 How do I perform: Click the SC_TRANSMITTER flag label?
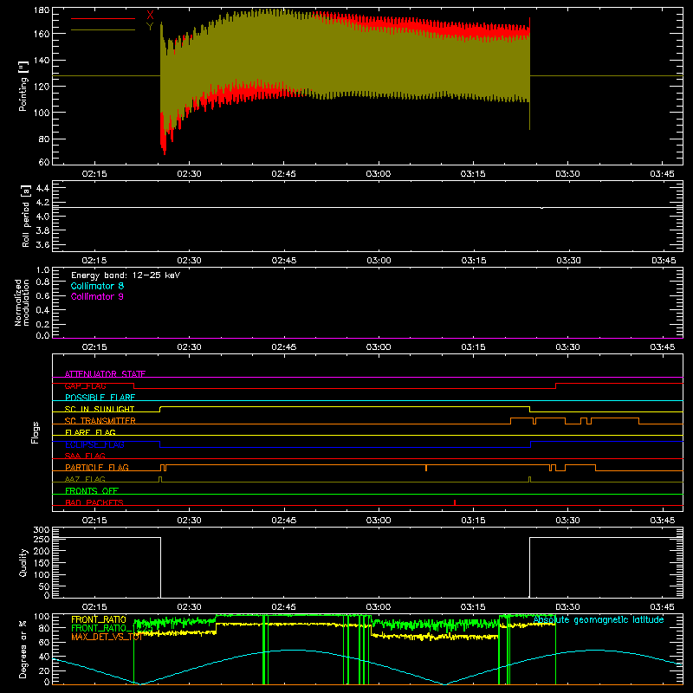[100, 421]
